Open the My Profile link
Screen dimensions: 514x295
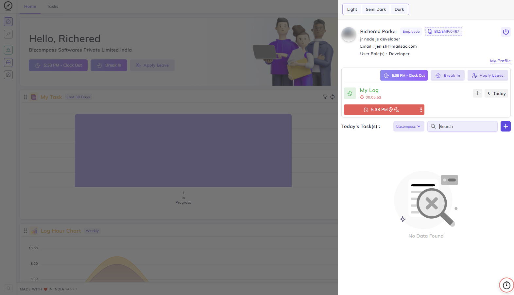pos(500,61)
